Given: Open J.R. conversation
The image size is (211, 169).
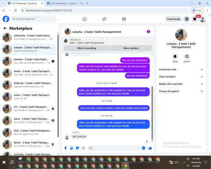Looking at the screenshot, I should point(28,109).
